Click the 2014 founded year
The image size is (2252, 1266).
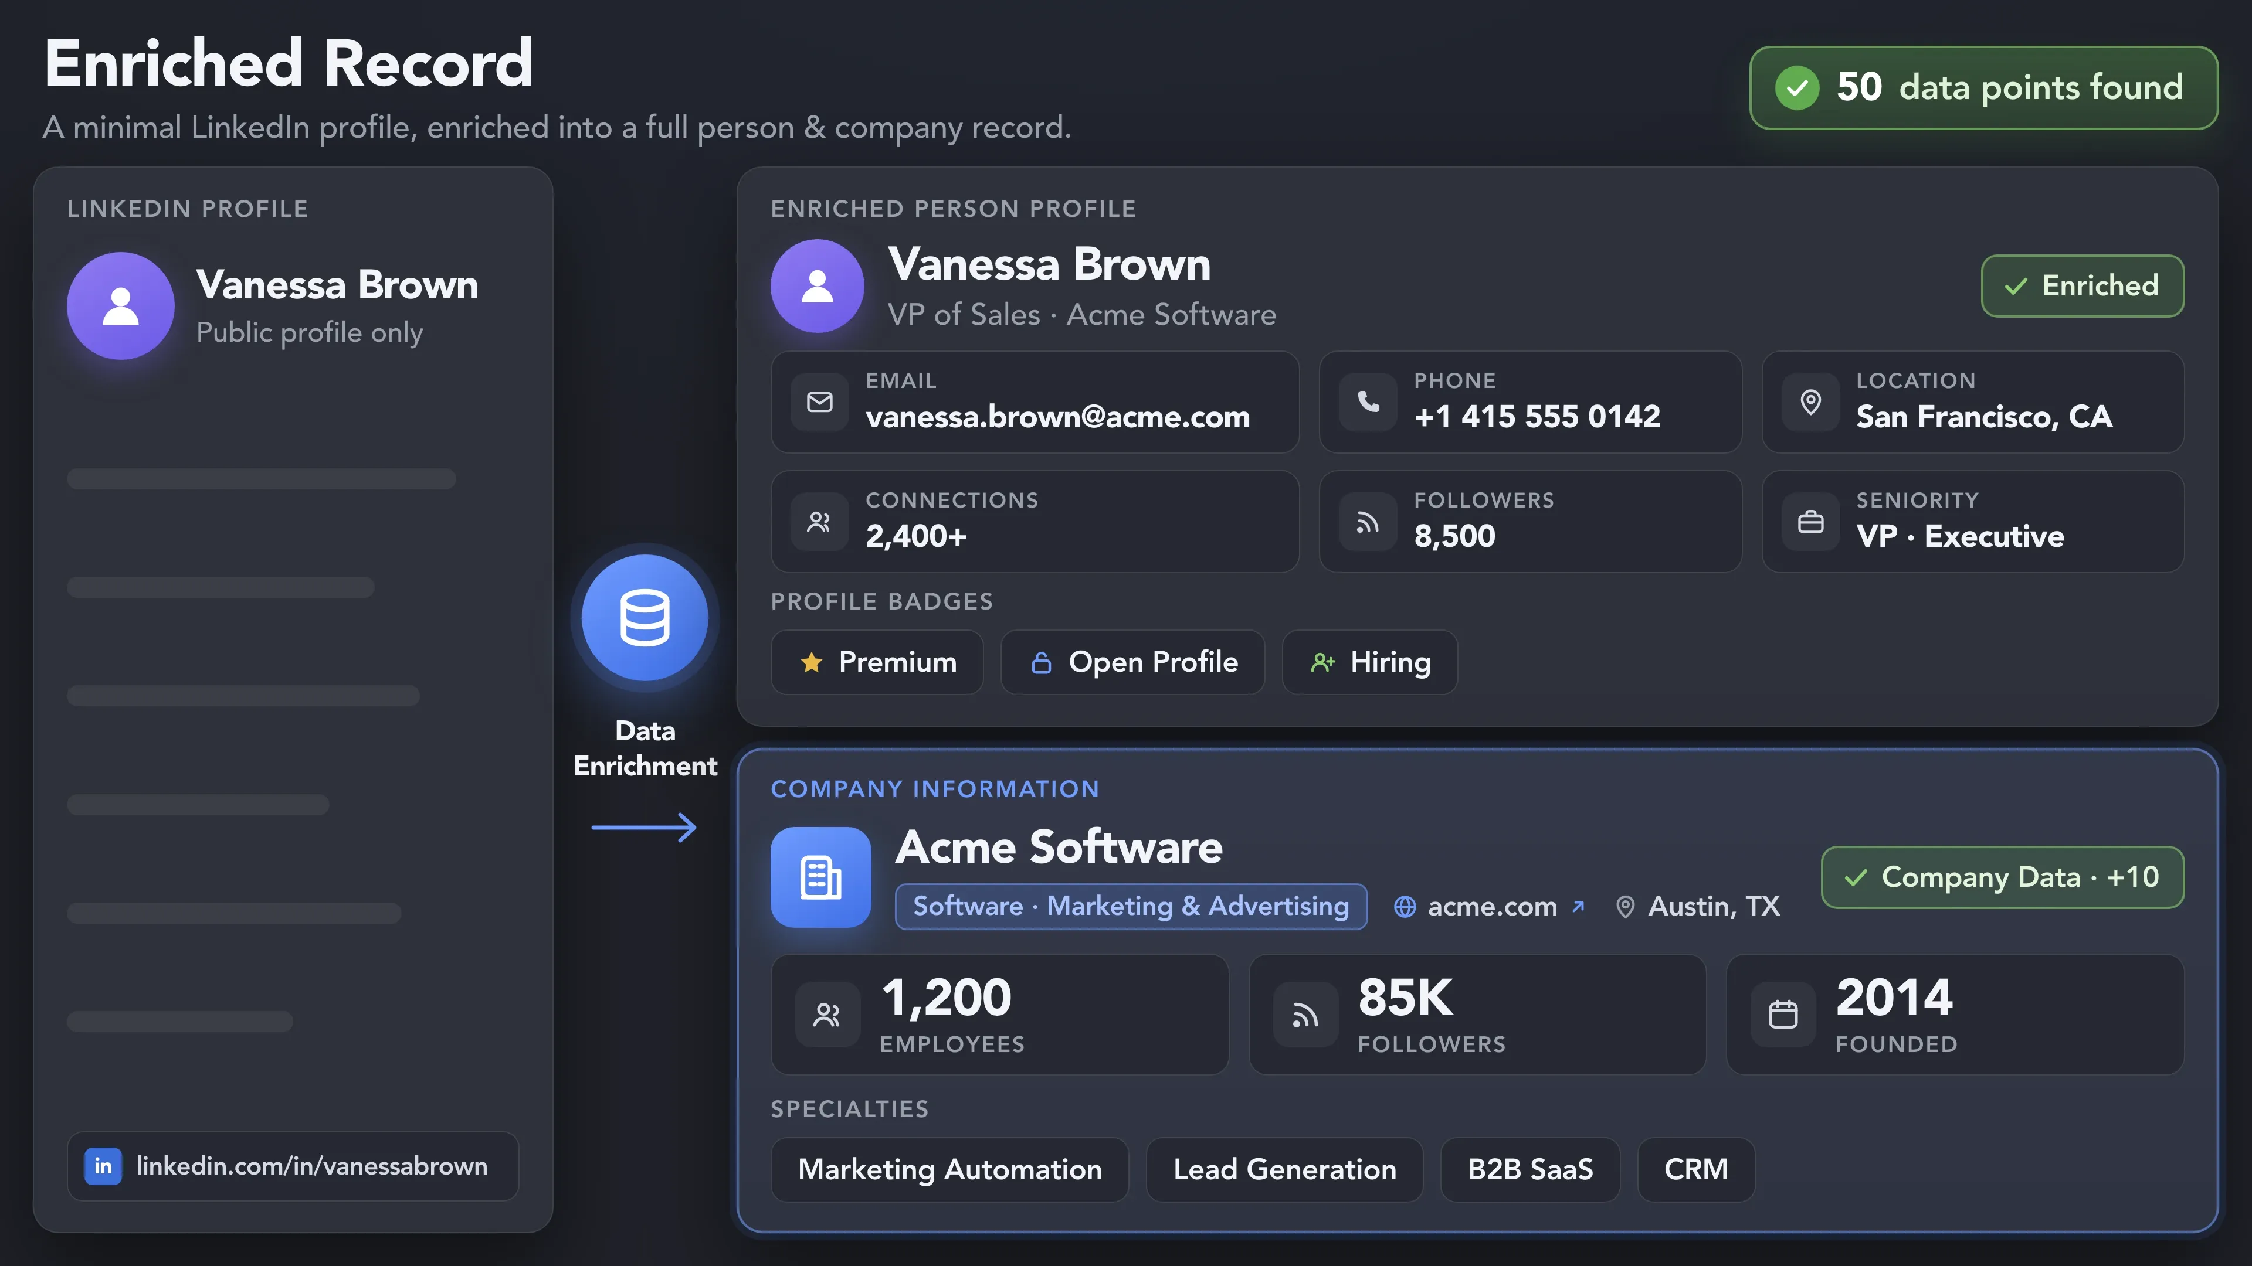pyautogui.click(x=1894, y=997)
